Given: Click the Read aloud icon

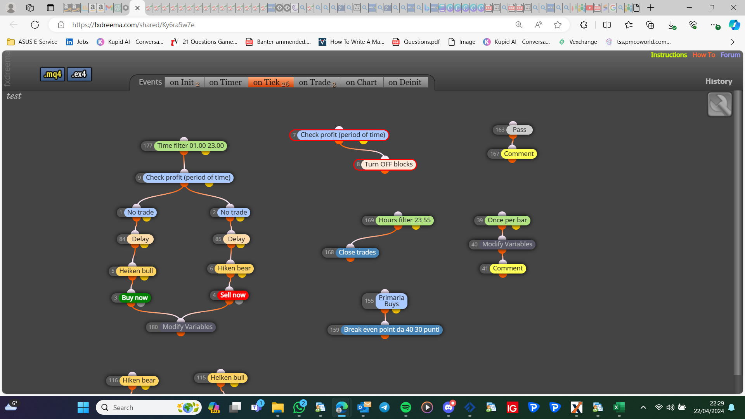Looking at the screenshot, I should pyautogui.click(x=538, y=25).
